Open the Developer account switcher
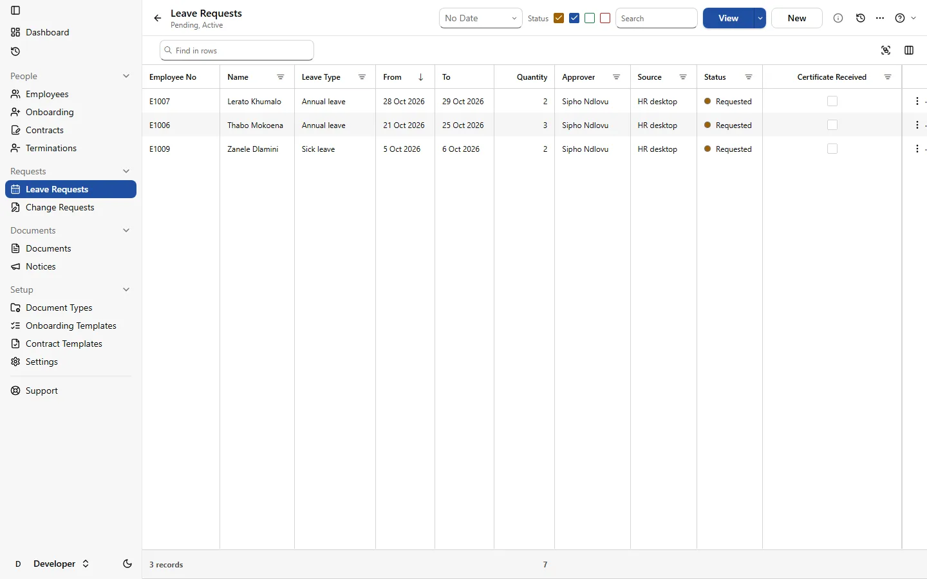Screen dimensions: 927x579 point(51,564)
